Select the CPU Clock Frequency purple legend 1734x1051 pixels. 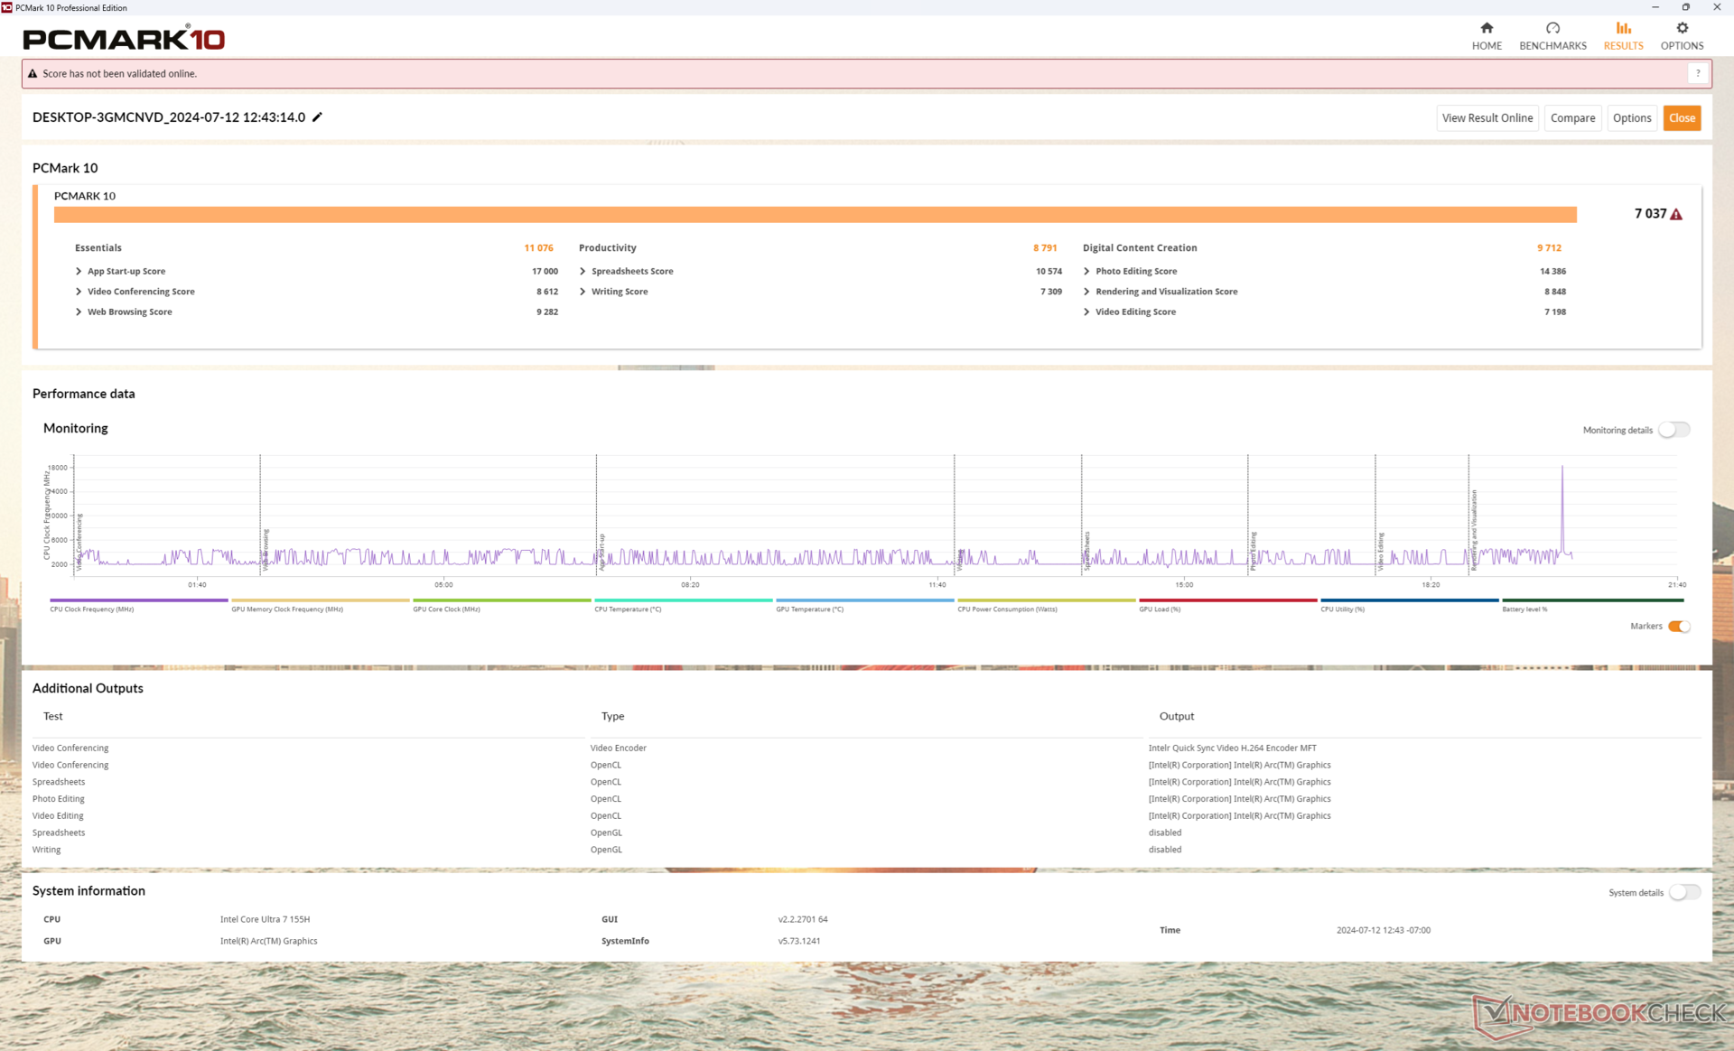138,601
